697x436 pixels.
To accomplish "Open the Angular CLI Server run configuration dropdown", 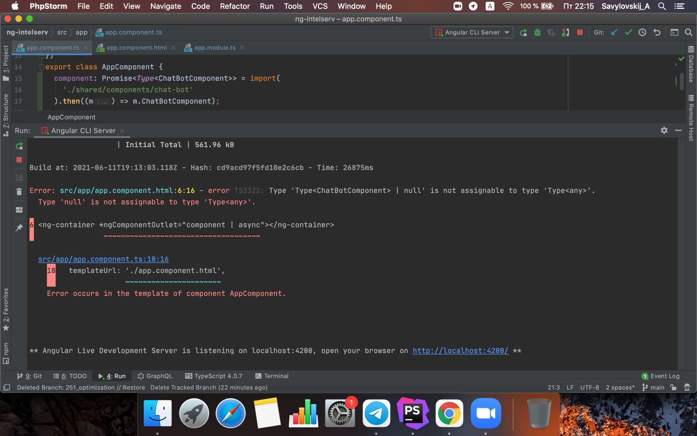I will click(472, 32).
